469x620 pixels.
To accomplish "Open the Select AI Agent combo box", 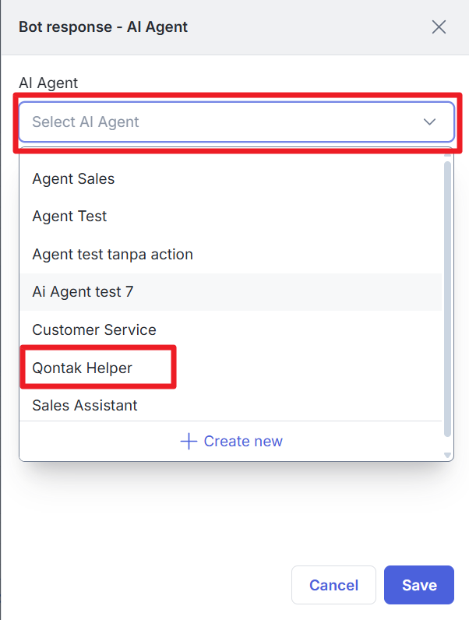I will [x=226, y=122].
